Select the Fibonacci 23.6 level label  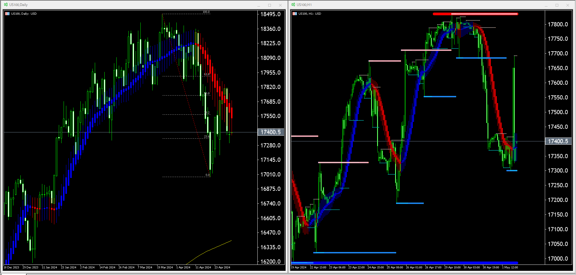[207, 137]
